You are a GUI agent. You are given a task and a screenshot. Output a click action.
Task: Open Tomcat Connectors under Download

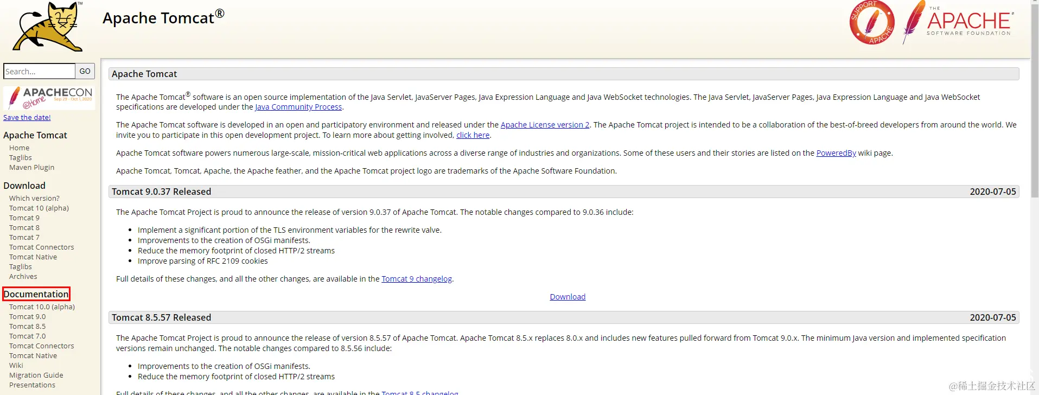42,247
